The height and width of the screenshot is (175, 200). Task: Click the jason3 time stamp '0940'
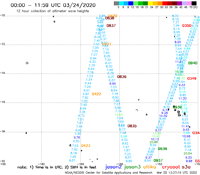(193, 63)
